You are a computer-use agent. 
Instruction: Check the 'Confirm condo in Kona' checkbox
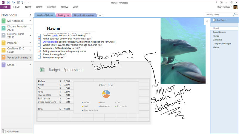(39, 35)
